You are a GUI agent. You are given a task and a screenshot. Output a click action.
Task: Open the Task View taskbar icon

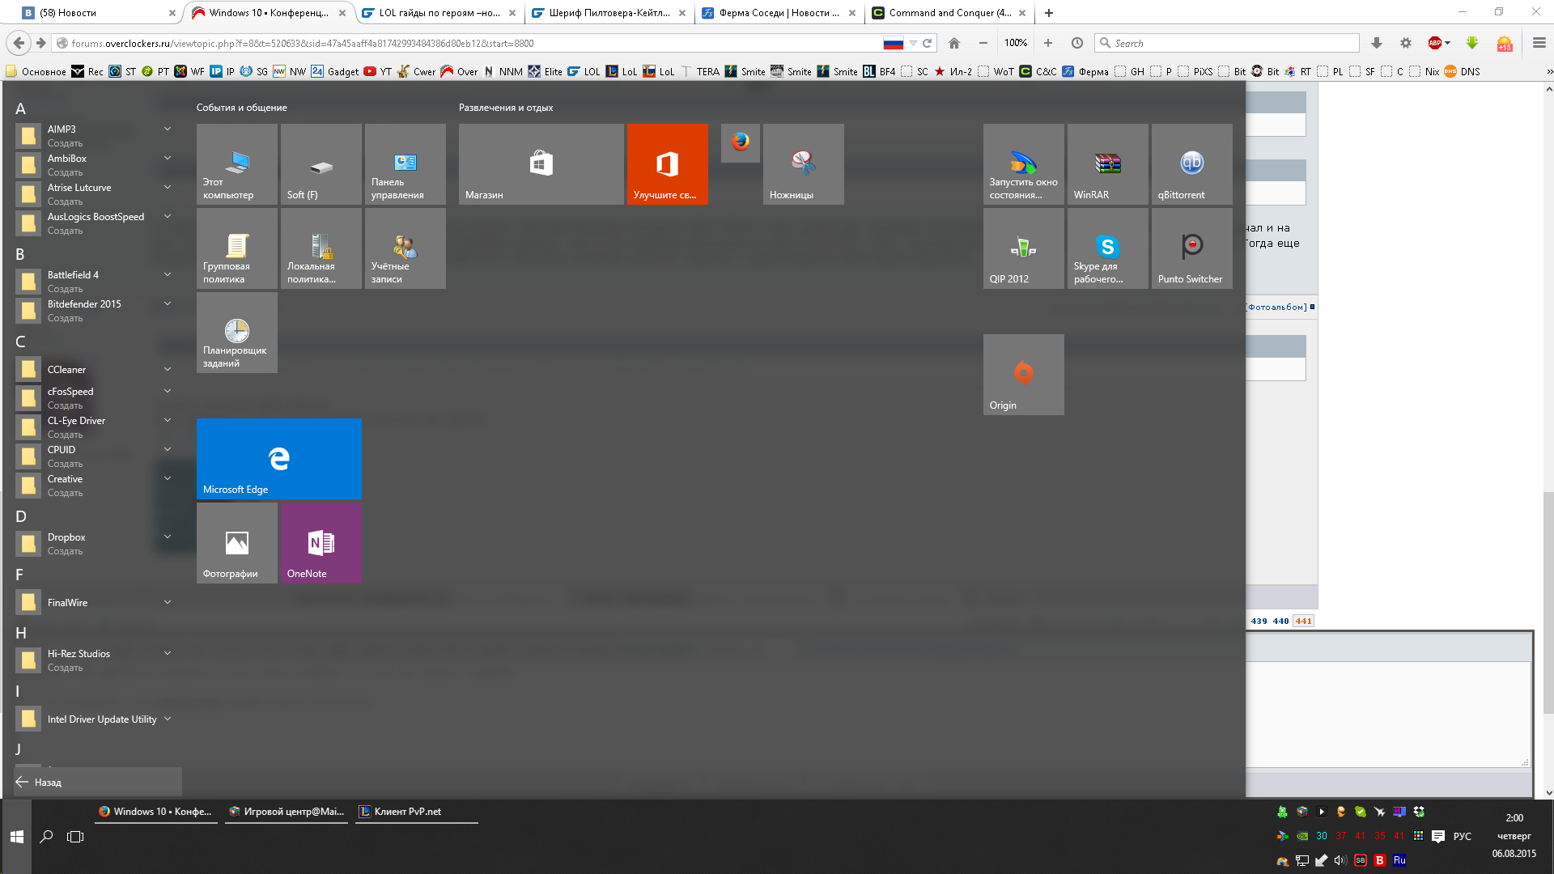tap(75, 837)
